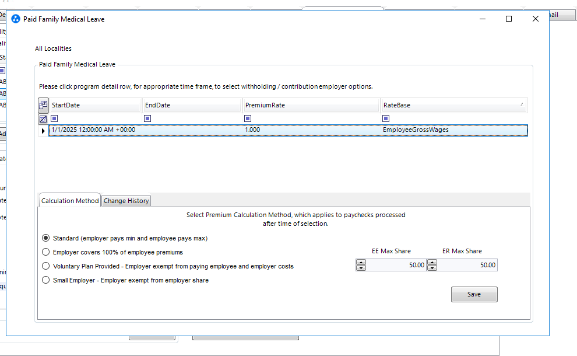577x356 pixels.
Task: Sort the grid by RateBase column header
Action: (449, 105)
